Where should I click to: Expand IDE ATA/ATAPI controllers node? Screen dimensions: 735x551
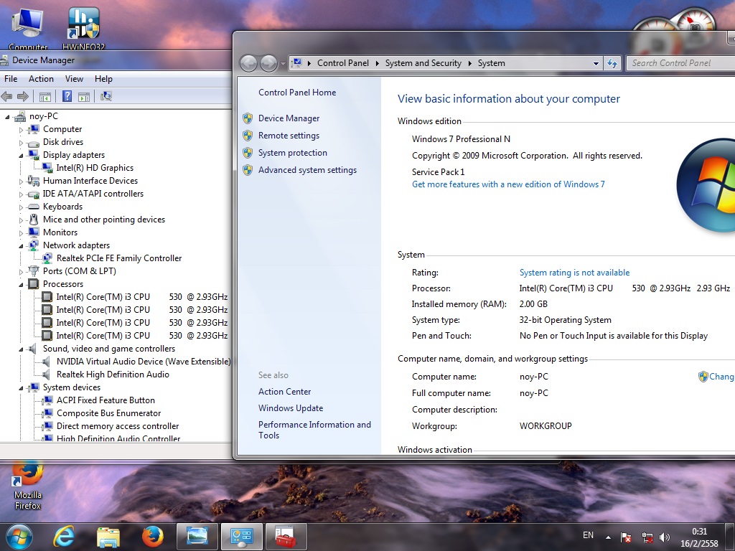pyautogui.click(x=21, y=194)
